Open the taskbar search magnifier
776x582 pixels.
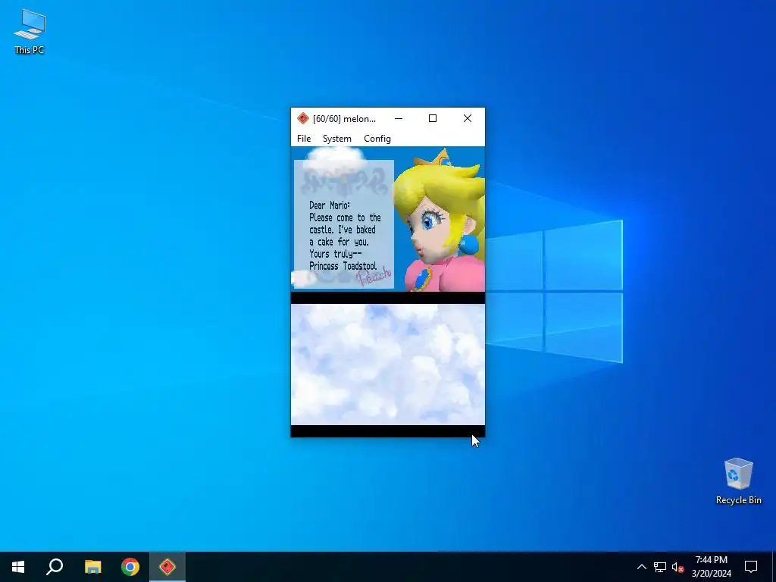(55, 567)
